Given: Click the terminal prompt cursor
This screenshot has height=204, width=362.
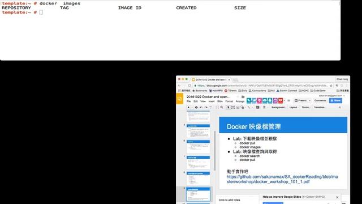Looking at the screenshot, I should point(41,12).
